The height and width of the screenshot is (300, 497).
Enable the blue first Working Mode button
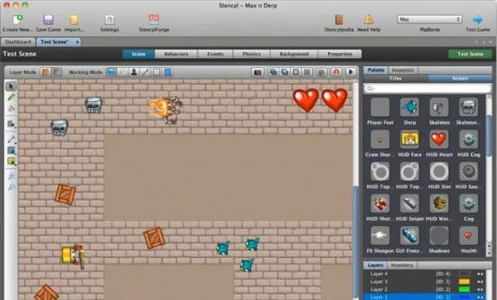111,72
